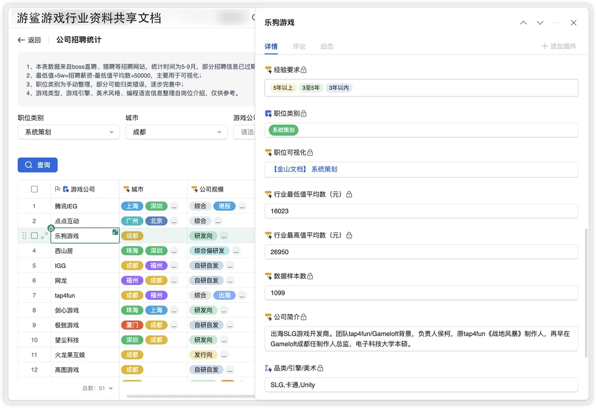Viewport: 596px width, 408px height.
Task: Open the more options ellipsis in detail panel
Action: (557, 23)
